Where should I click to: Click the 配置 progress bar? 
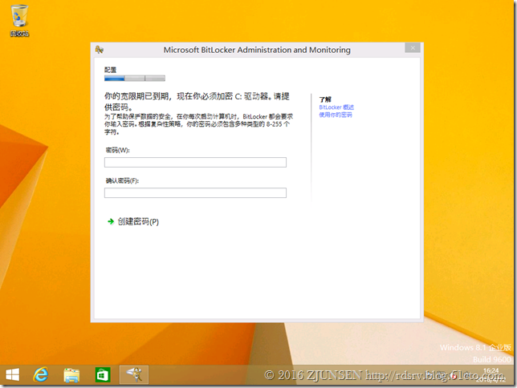coord(135,78)
